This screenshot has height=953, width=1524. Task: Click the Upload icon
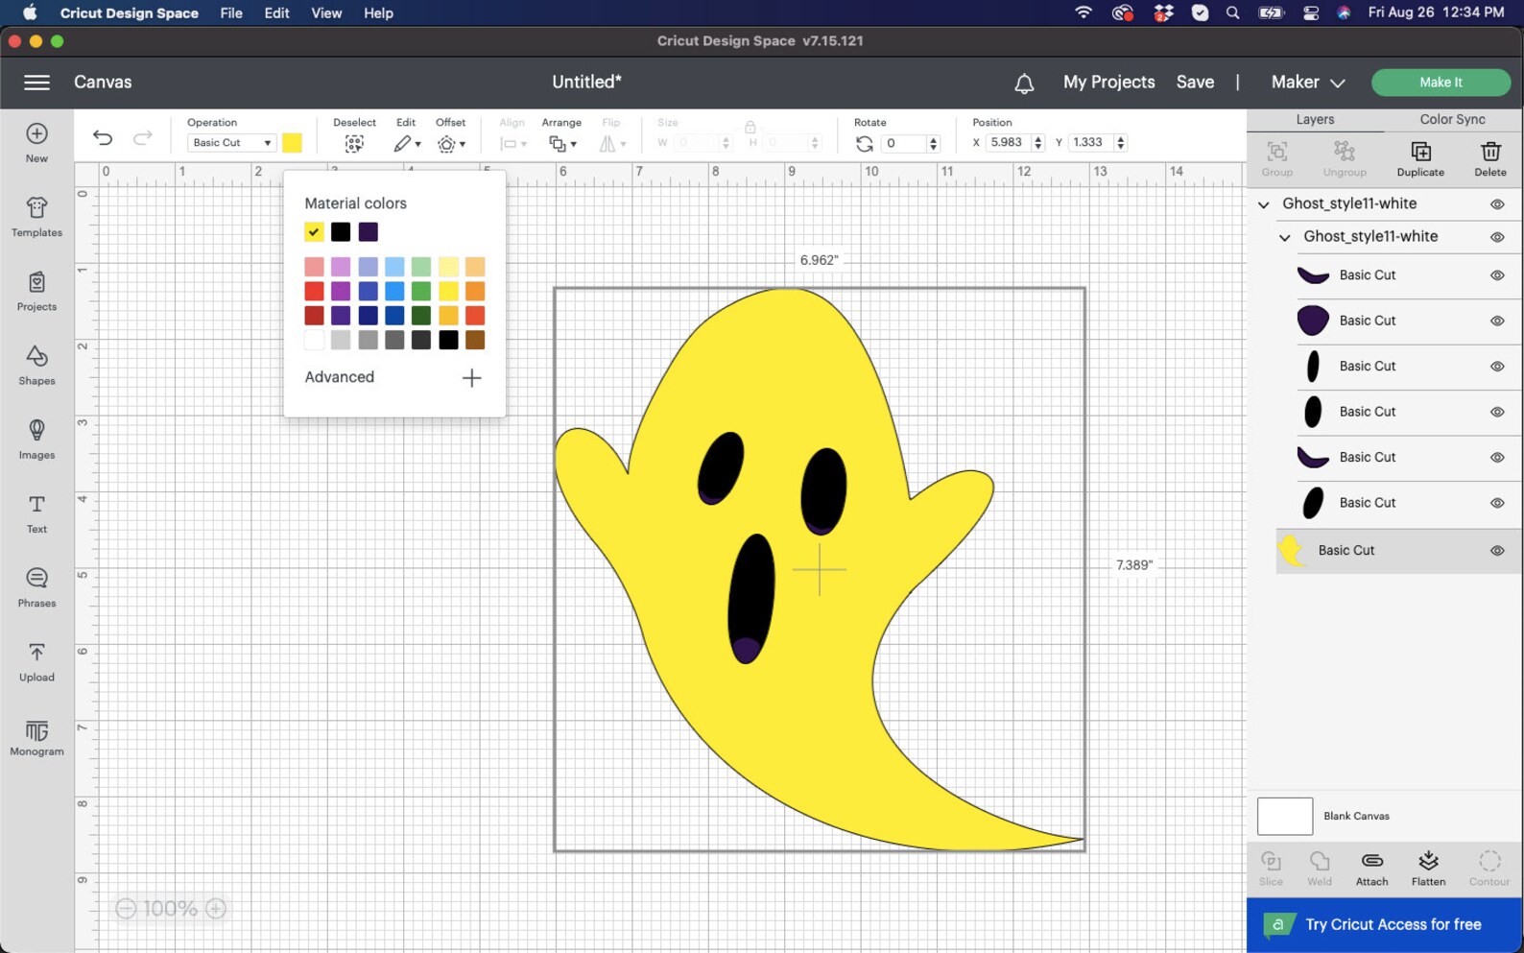click(36, 653)
